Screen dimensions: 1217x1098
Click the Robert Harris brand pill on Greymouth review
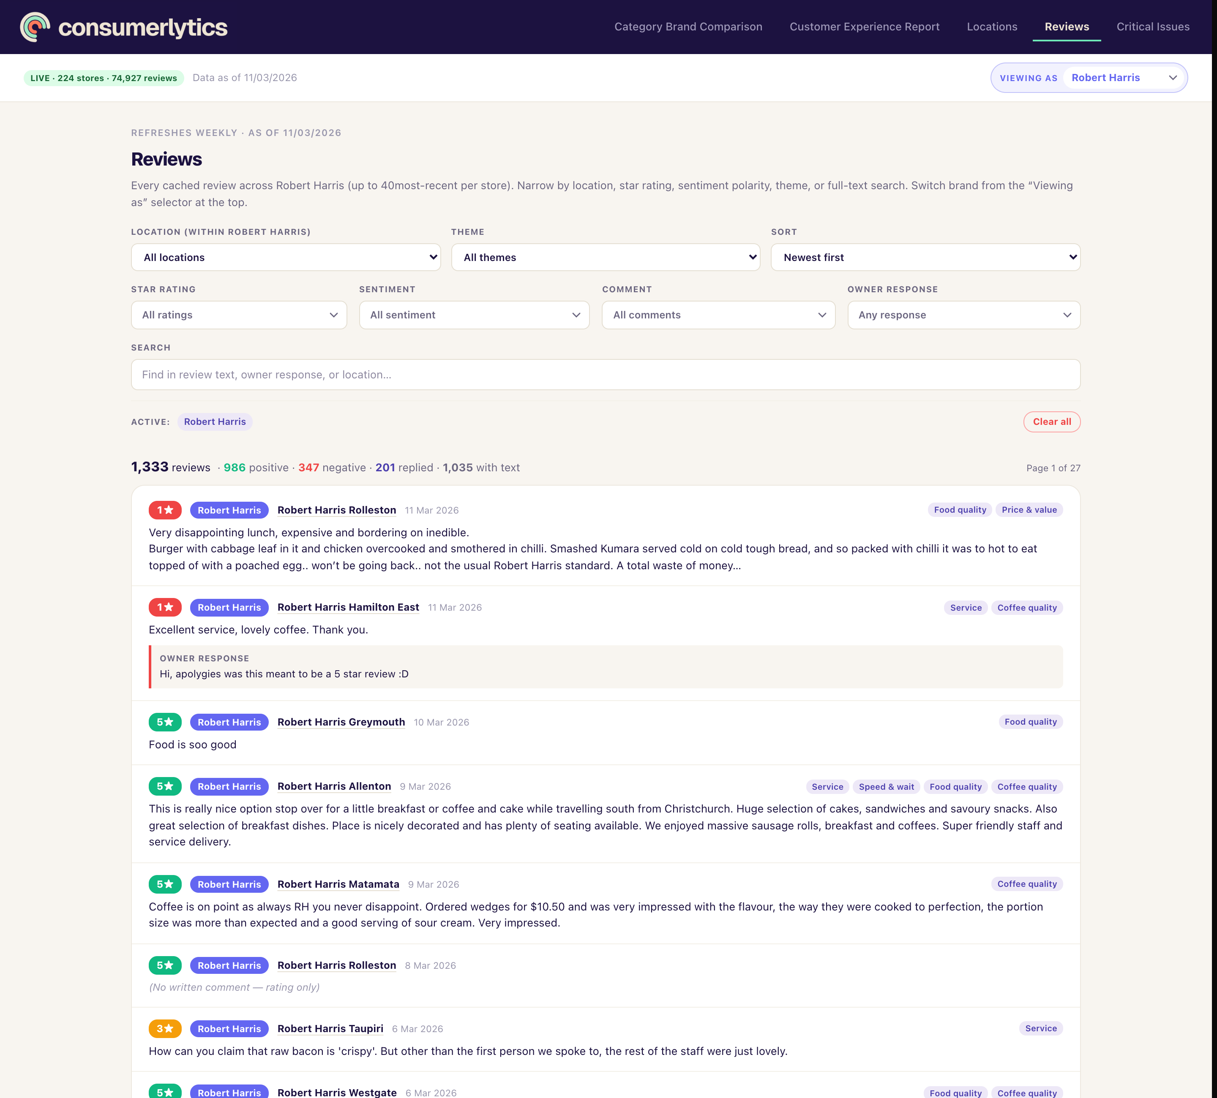(229, 722)
